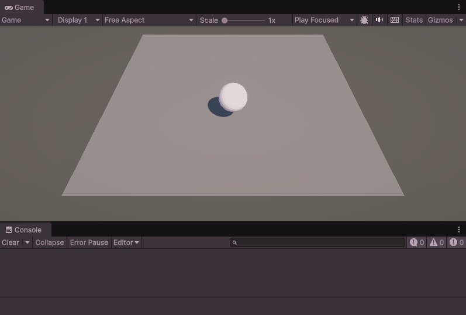Open the Game panel more options menu
The width and height of the screenshot is (466, 315).
coord(459,7)
